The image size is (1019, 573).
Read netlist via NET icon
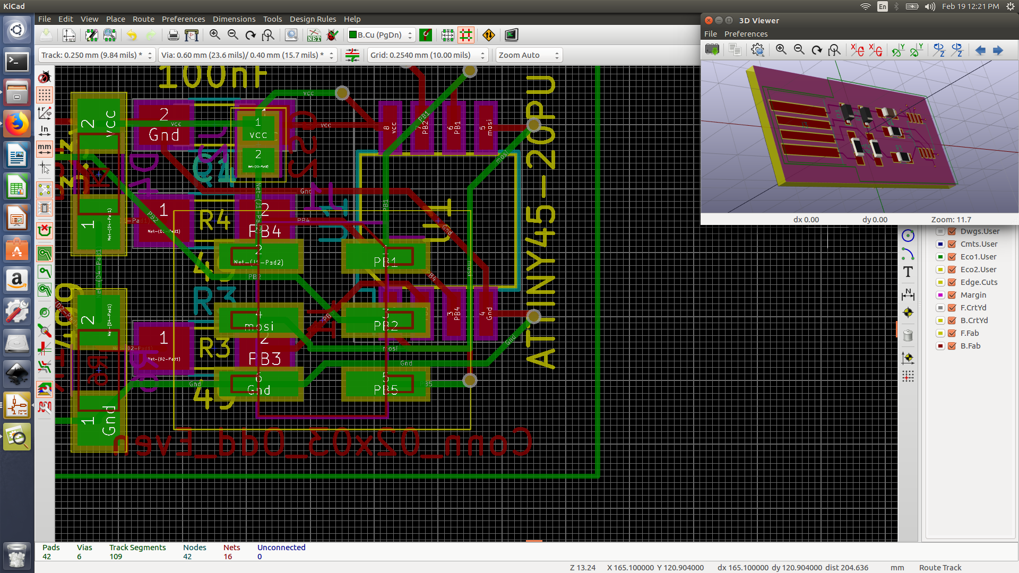click(314, 35)
